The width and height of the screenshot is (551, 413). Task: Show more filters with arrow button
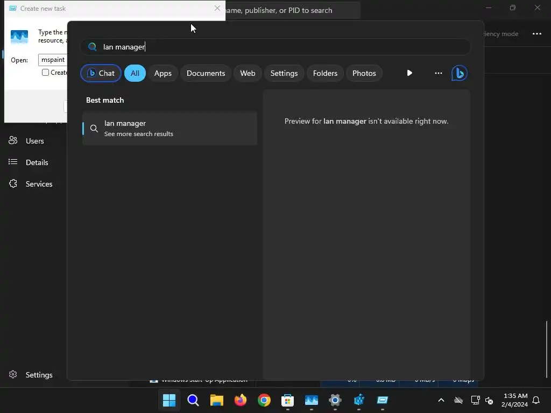pyautogui.click(x=409, y=73)
